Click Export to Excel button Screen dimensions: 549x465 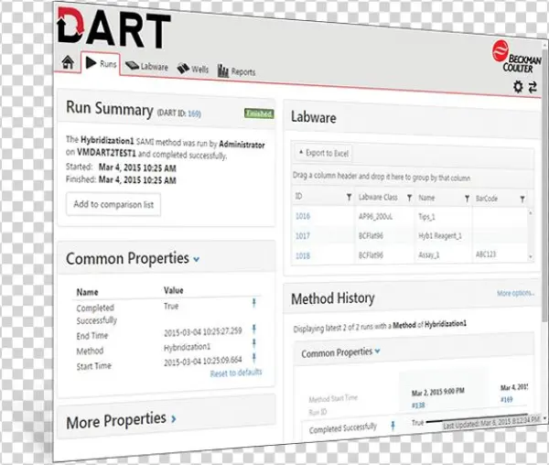tap(324, 153)
